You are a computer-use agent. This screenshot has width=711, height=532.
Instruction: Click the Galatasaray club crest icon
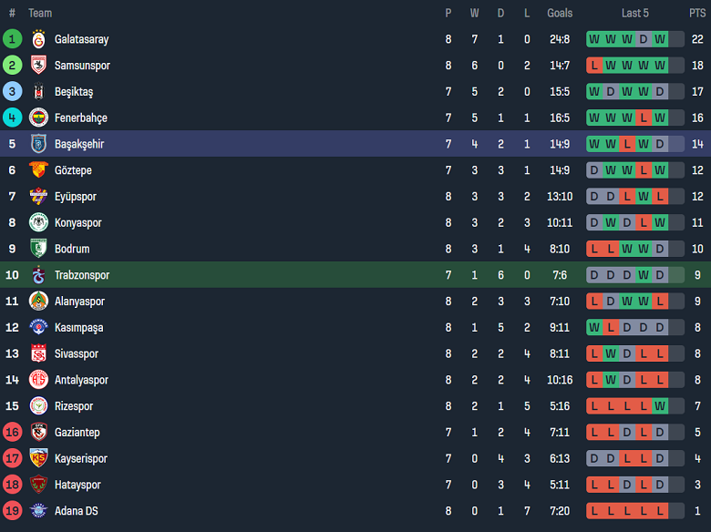[38, 39]
